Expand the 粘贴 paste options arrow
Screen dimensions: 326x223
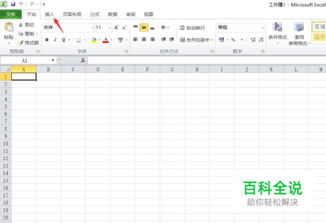coord(9,43)
